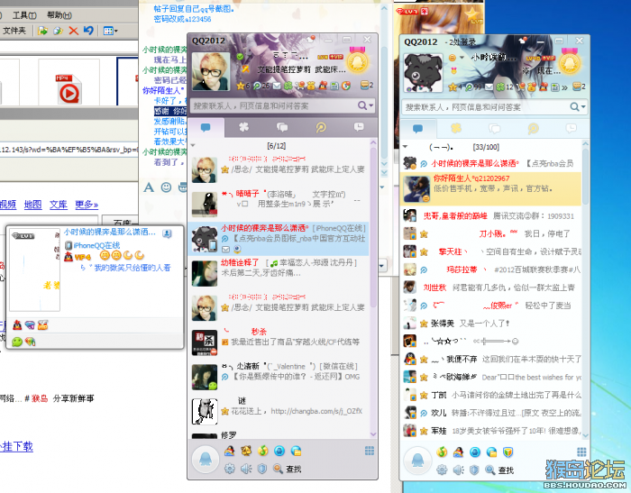Click 文件夹 button in explorer toolbar
This screenshot has width=631, height=493.
(14, 31)
